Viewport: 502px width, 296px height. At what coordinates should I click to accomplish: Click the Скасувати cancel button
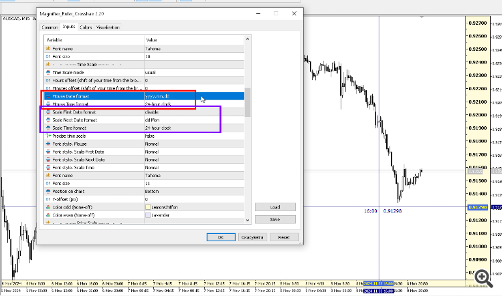pos(252,237)
